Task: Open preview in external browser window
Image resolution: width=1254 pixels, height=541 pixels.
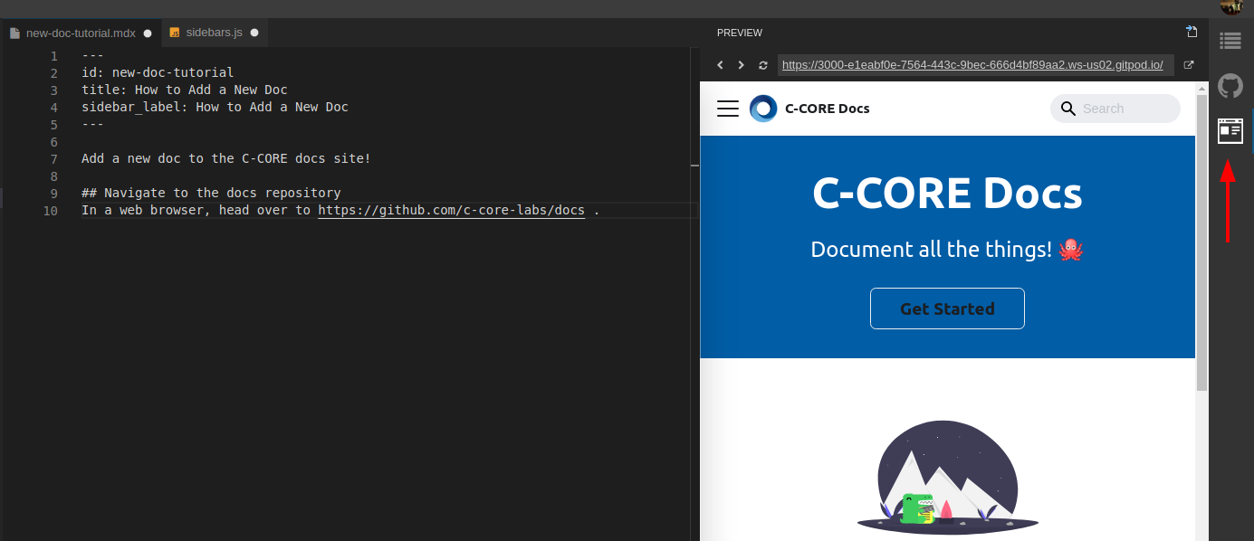Action: 1189,65
